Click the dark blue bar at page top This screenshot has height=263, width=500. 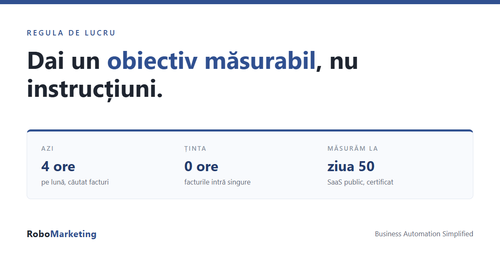coord(250,2)
